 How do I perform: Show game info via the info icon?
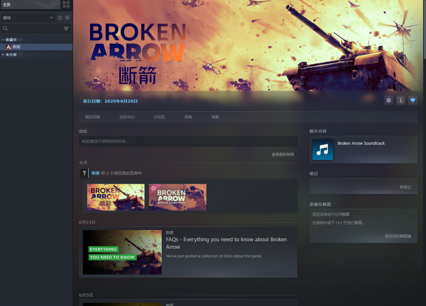[401, 100]
